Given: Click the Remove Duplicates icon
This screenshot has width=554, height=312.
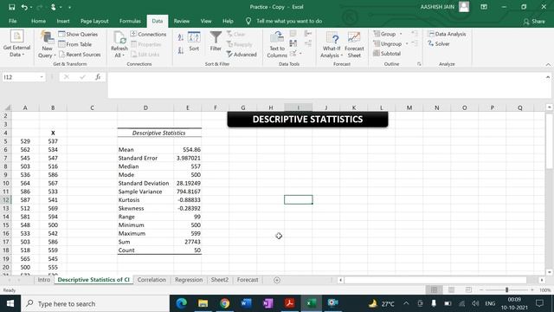Looking at the screenshot, I should pyautogui.click(x=293, y=43).
